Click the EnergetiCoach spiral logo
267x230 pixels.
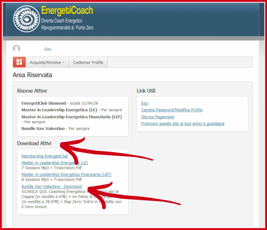[27, 19]
